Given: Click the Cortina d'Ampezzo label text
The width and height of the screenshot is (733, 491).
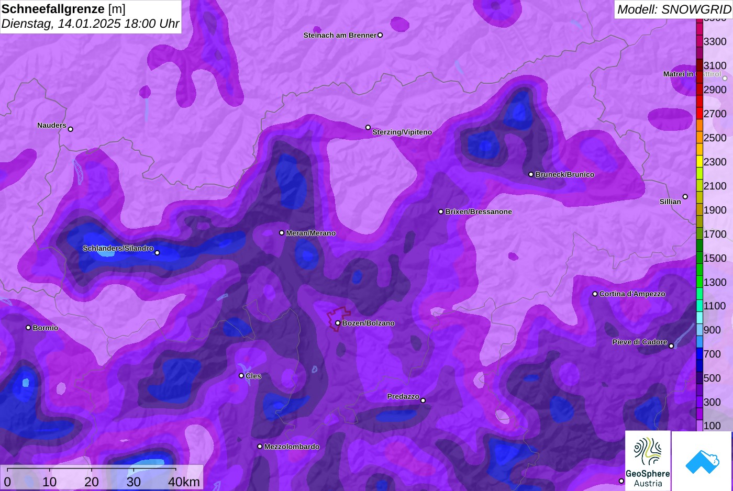Looking at the screenshot, I should 632,294.
